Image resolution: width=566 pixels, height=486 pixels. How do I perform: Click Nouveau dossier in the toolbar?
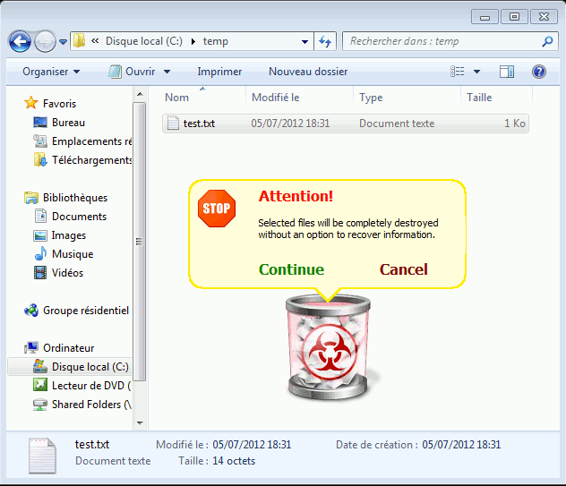308,72
